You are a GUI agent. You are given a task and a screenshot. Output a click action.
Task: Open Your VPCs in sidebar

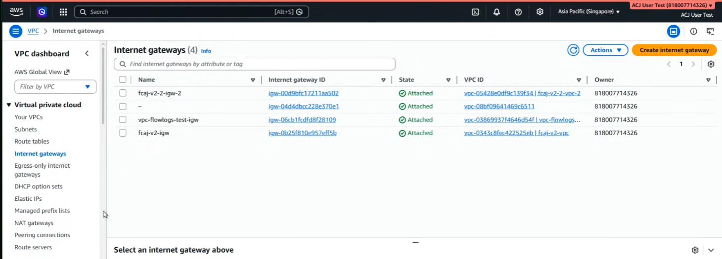[x=29, y=117]
